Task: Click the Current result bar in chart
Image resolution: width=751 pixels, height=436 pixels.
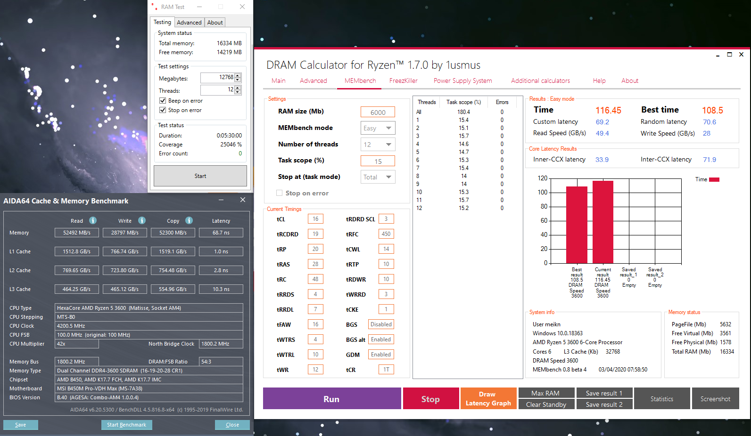Action: tap(603, 222)
